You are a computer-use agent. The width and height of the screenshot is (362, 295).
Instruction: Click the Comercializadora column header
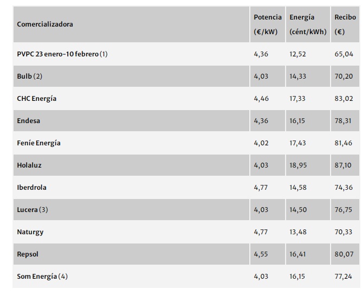(45, 24)
